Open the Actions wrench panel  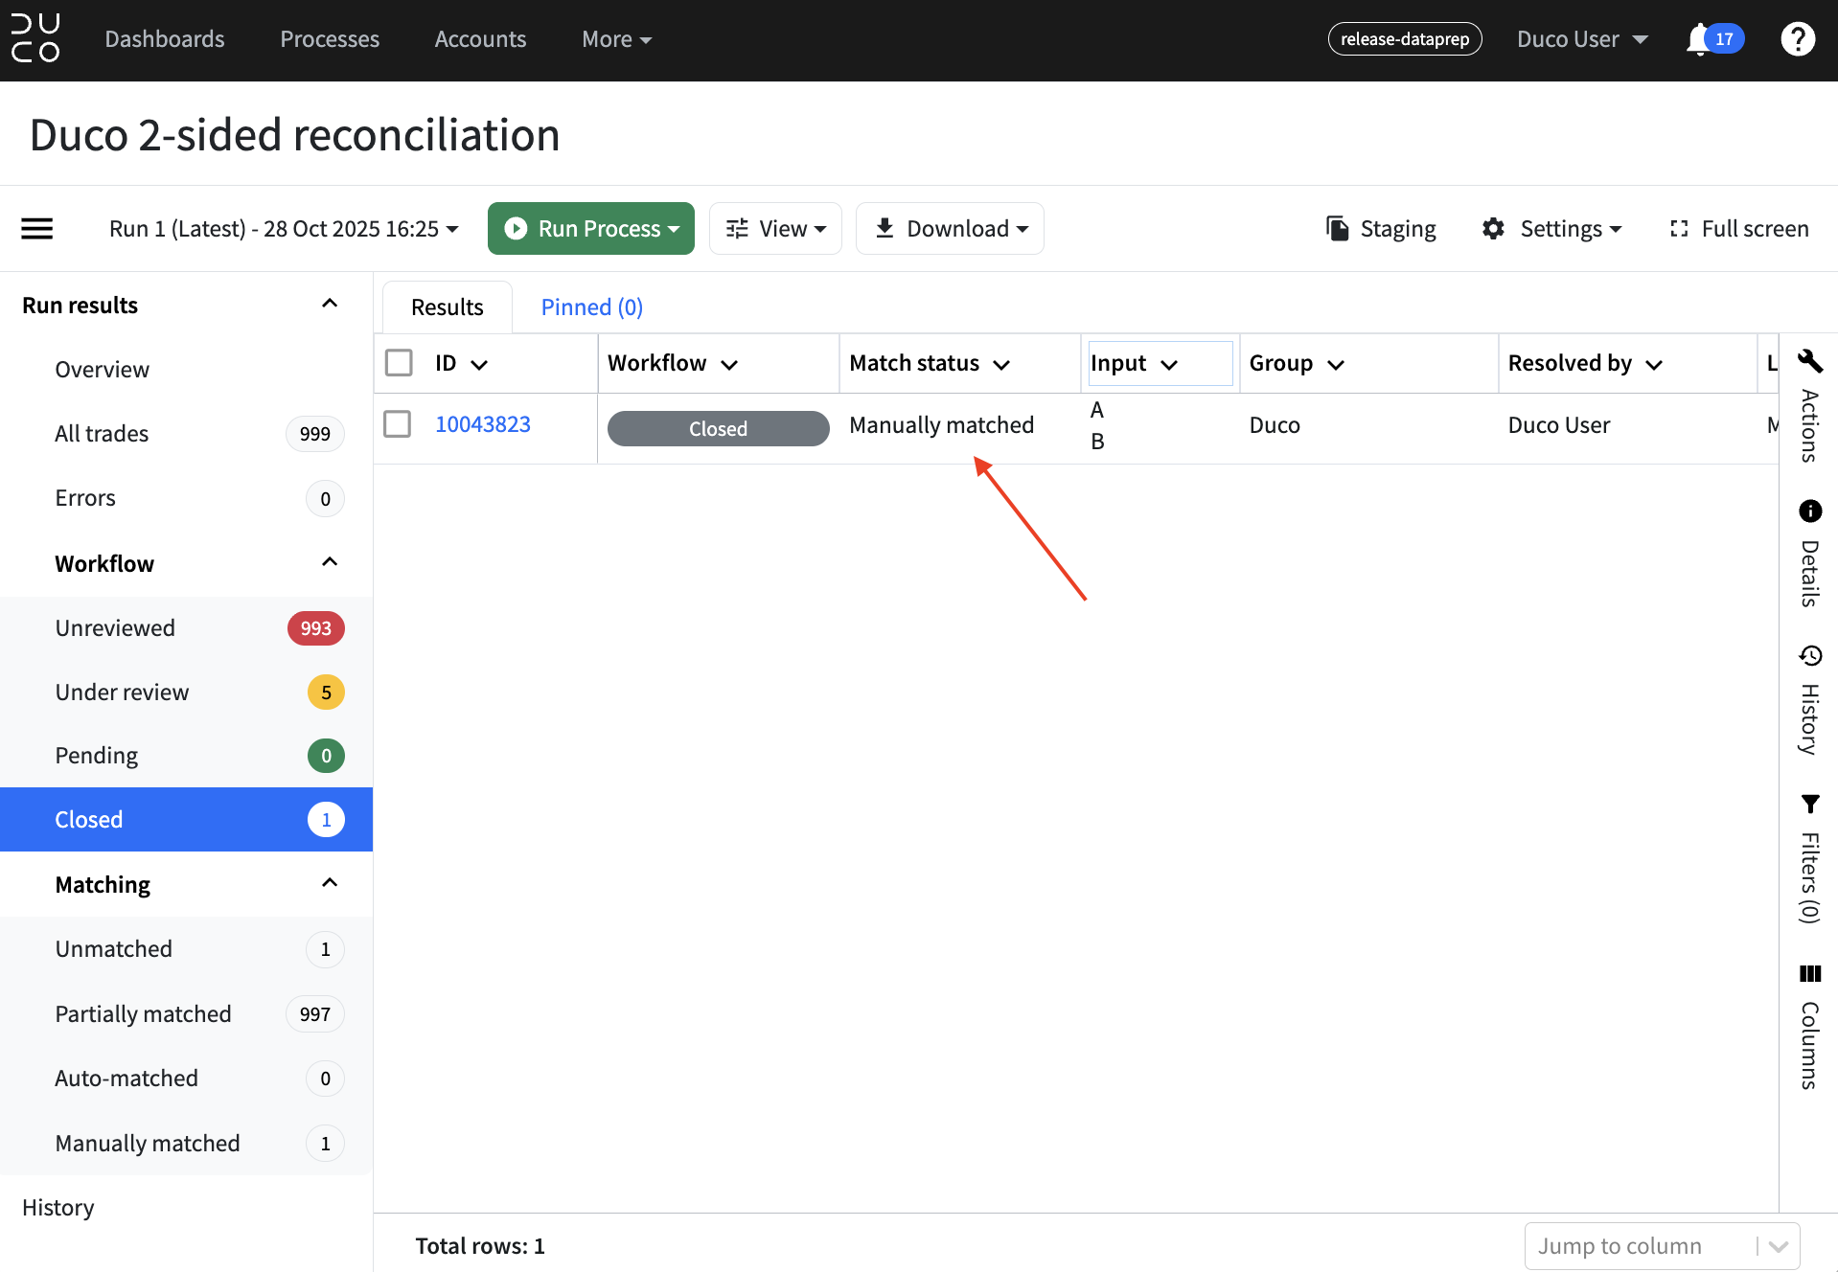[x=1809, y=361]
